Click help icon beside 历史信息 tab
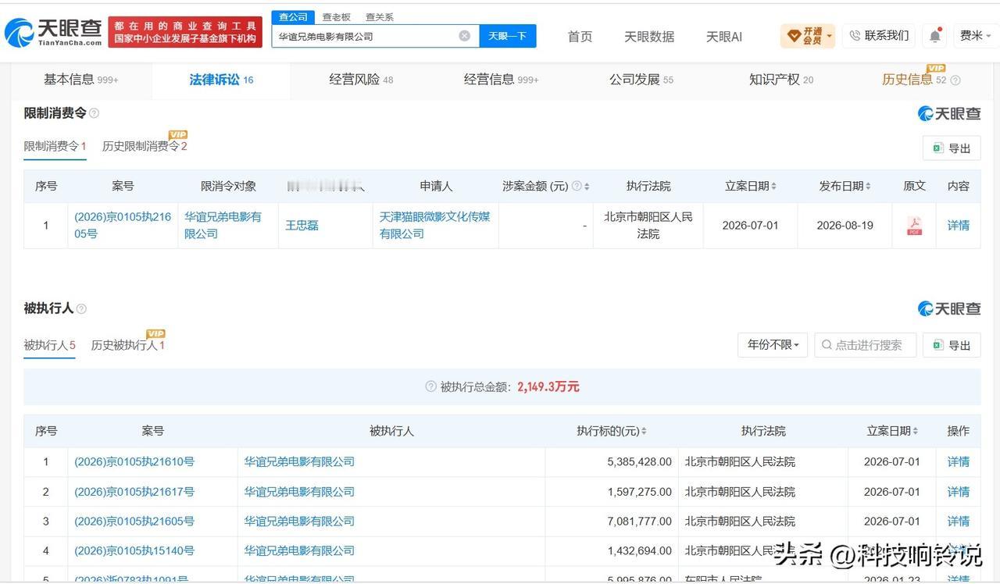Screen dimensions: 1000x584 (955, 80)
